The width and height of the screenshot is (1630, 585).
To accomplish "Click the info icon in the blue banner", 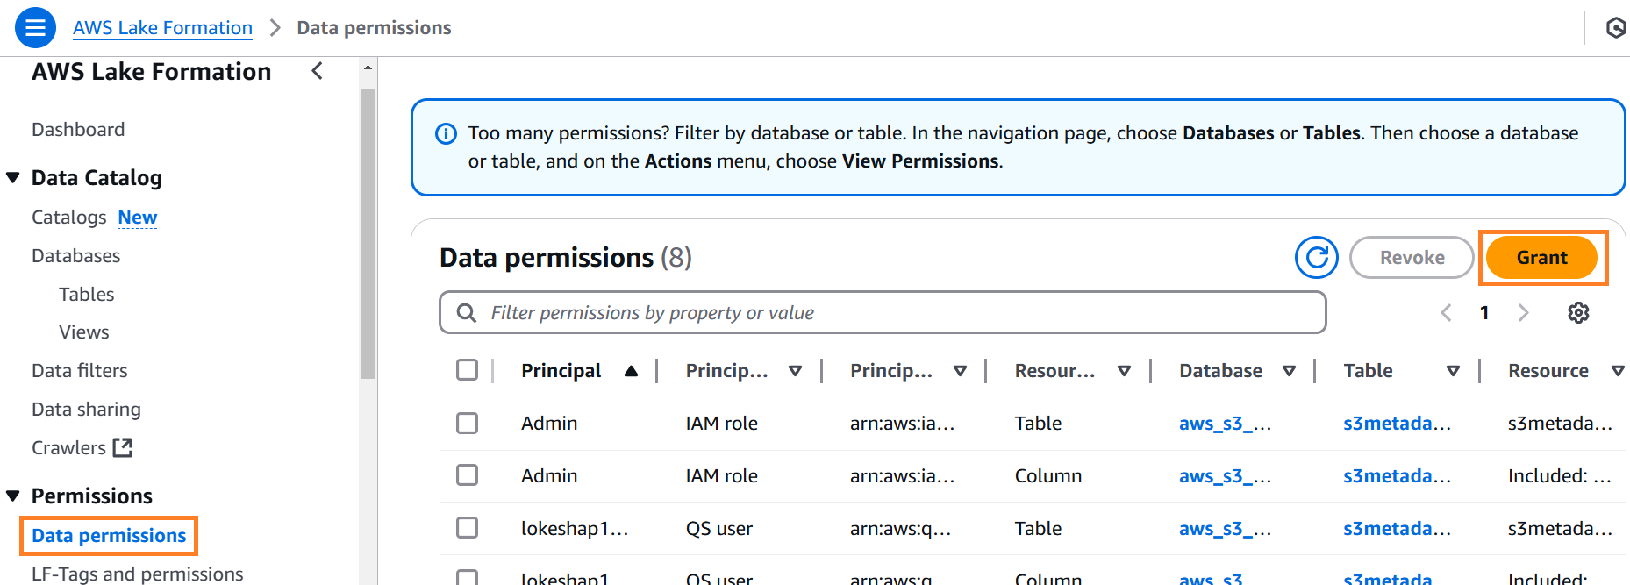I will pos(446,134).
